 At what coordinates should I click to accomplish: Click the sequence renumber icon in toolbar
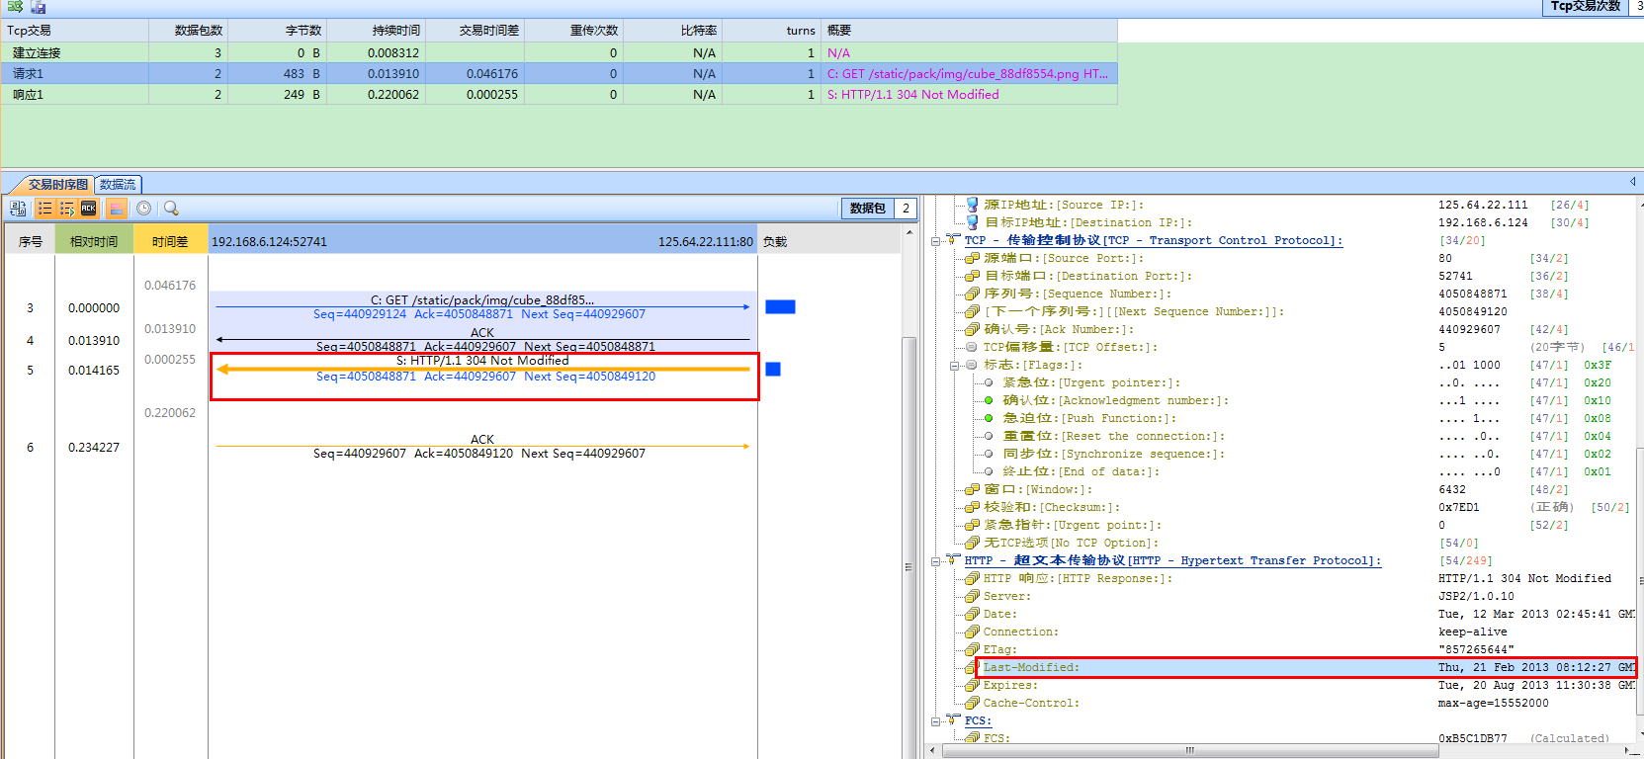(18, 209)
